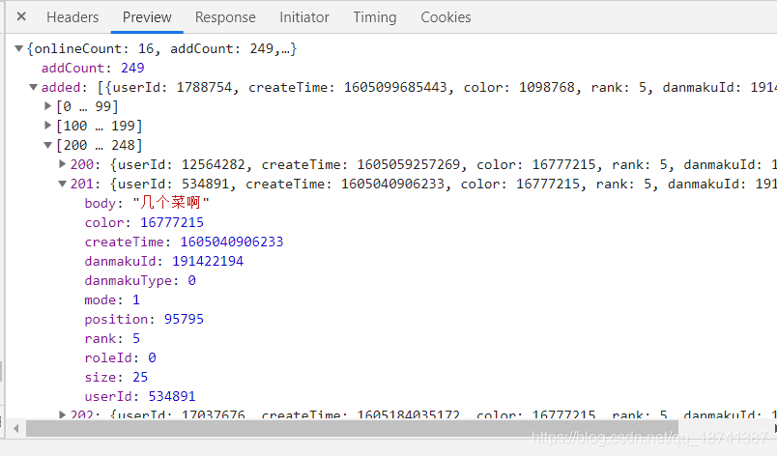
Task: Click the color value 16777215 under item 201
Action: (x=172, y=222)
